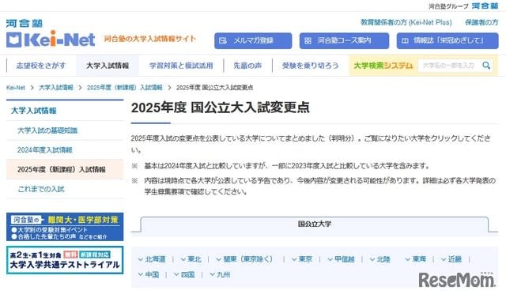The height and width of the screenshot is (298, 506).
Task: Select 先輩の声 menu
Action: [247, 66]
